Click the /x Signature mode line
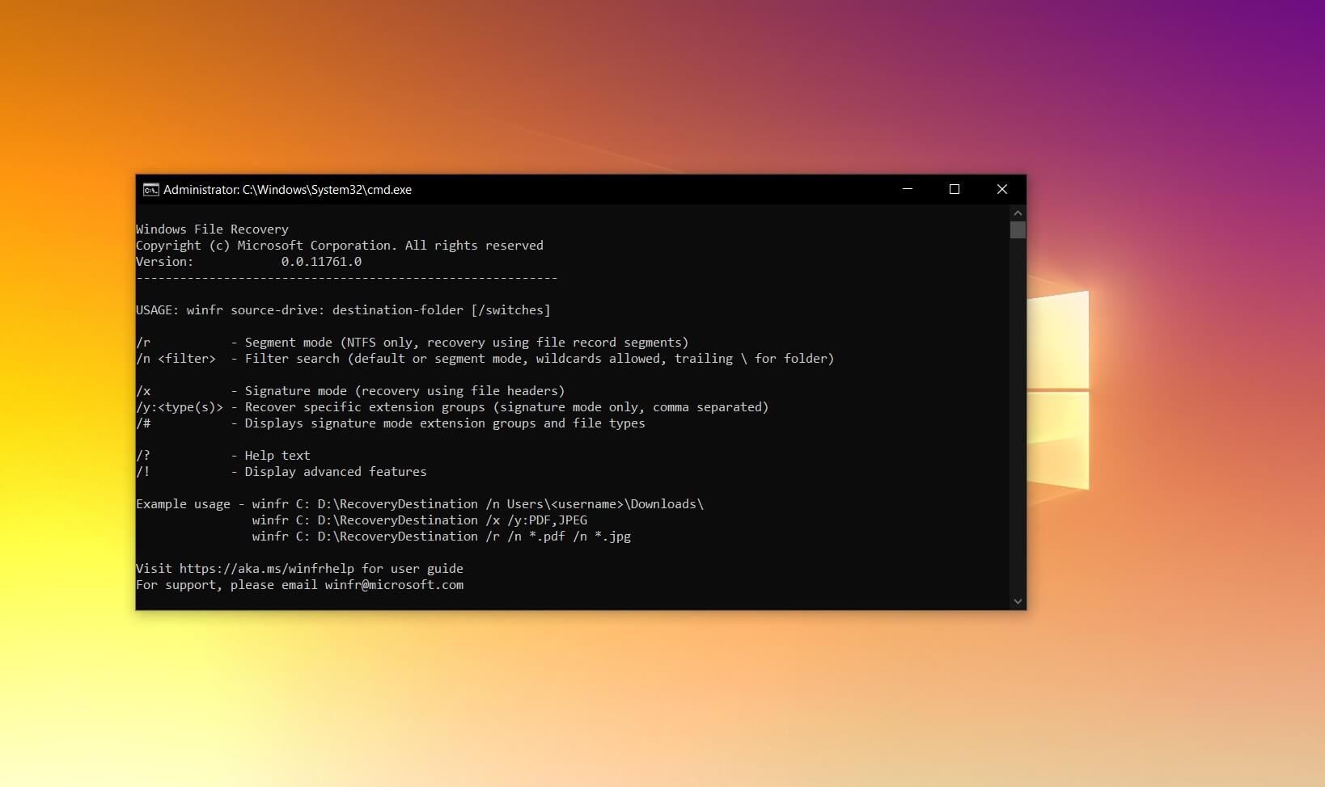The image size is (1325, 787). click(350, 391)
